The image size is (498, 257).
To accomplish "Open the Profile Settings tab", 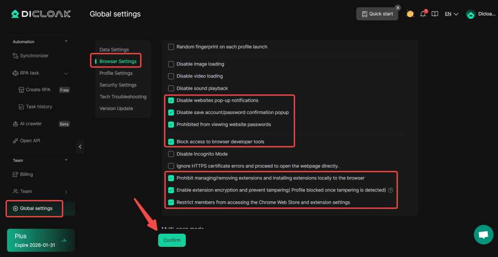I will (x=116, y=73).
